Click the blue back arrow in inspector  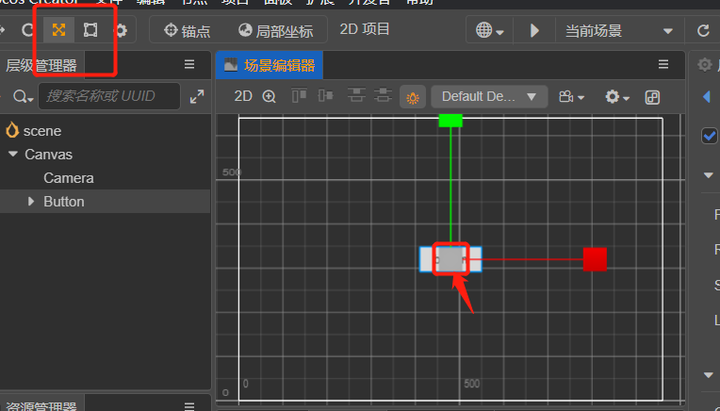pos(707,96)
